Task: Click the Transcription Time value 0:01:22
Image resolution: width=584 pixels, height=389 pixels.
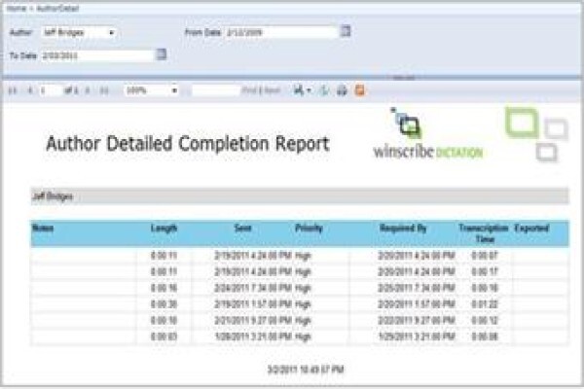Action: pyautogui.click(x=485, y=304)
